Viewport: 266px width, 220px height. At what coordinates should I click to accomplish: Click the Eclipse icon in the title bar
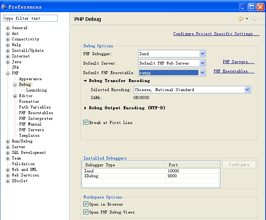click(4, 7)
